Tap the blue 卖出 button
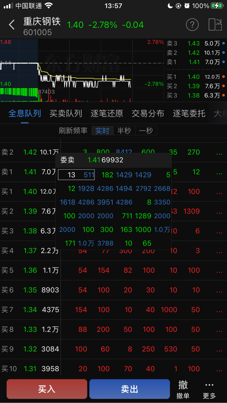Image resolution: width=227 pixels, height=403 pixels. (129, 389)
